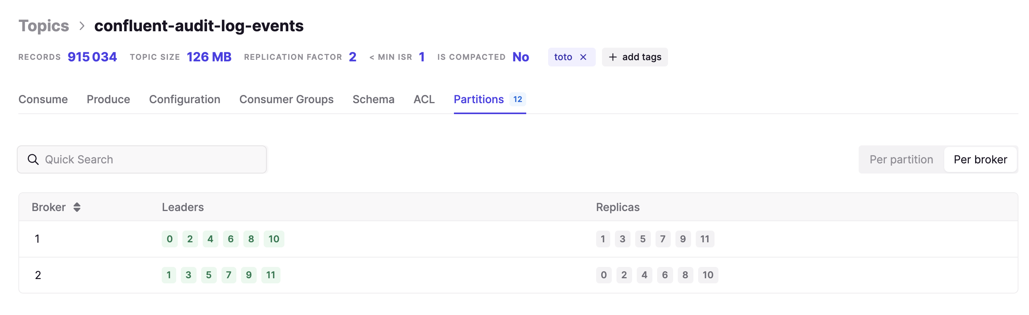Open the Schema tab

[x=373, y=99]
